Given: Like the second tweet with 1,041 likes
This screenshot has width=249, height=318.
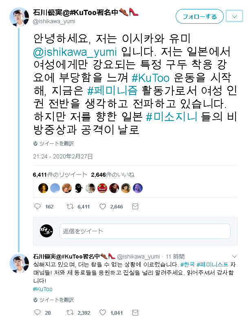Looking at the screenshot, I should click(103, 312).
